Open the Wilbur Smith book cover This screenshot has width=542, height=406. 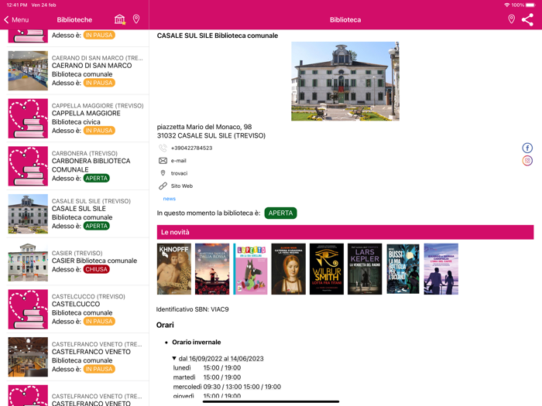(327, 269)
